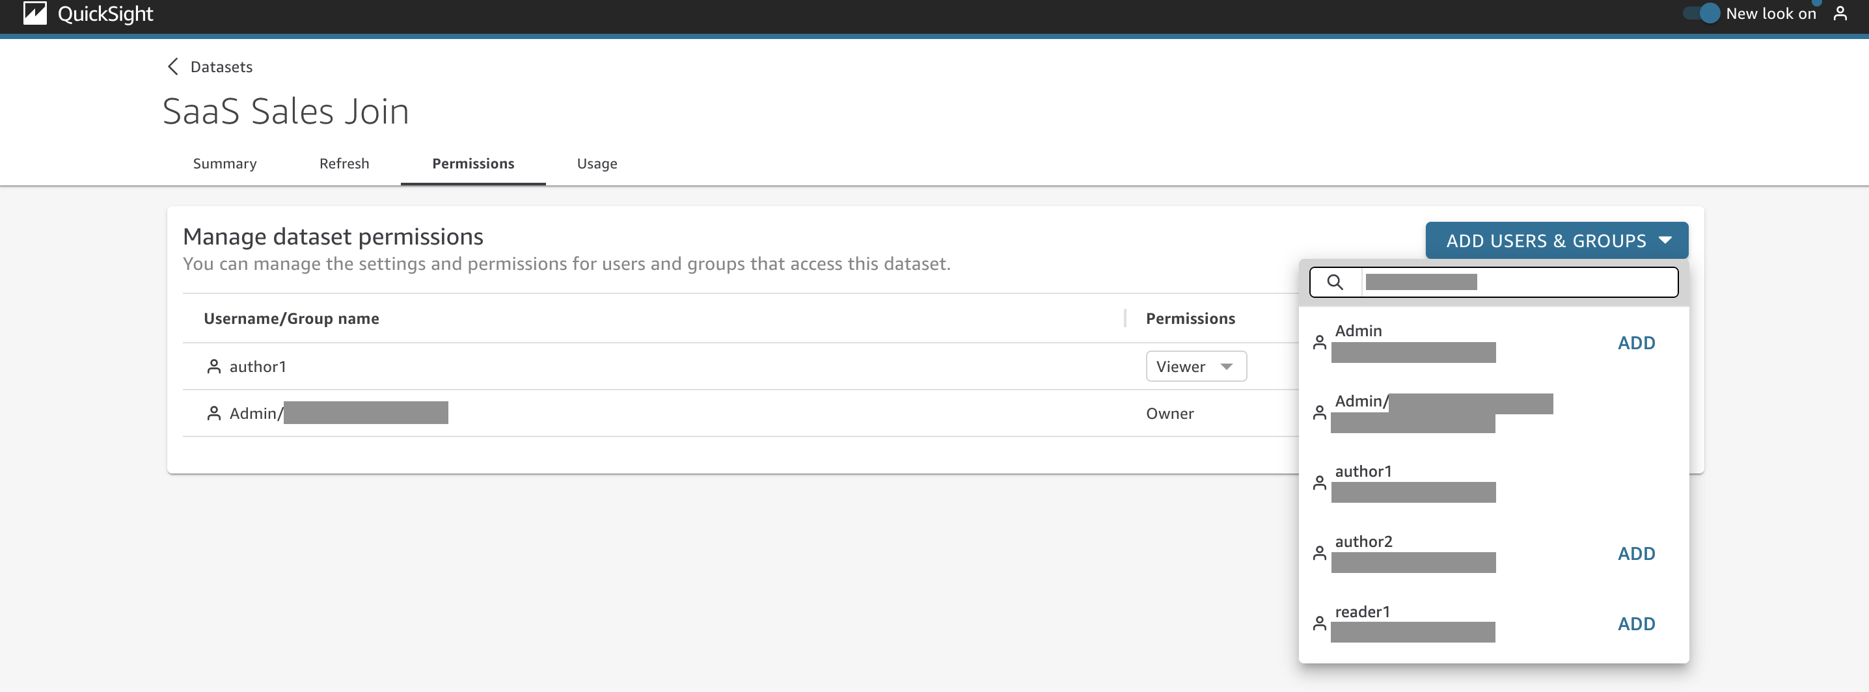Focus the user search input field
1869x692 pixels.
pos(1520,282)
